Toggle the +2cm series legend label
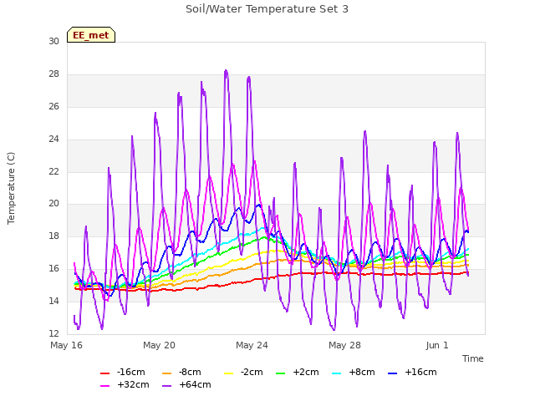 coord(306,372)
